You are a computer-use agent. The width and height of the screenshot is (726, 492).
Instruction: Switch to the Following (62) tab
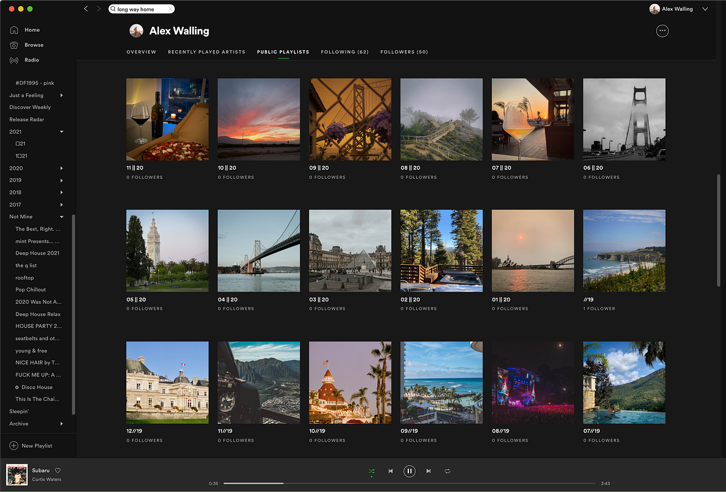[x=344, y=52]
